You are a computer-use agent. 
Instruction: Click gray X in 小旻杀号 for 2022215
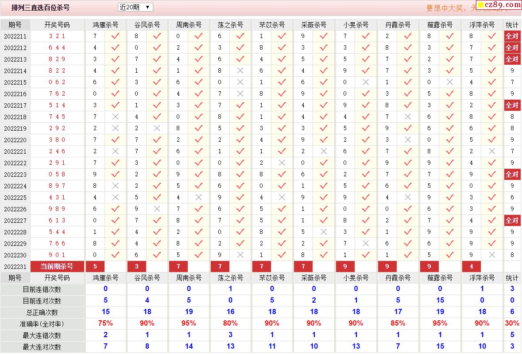[366, 82]
